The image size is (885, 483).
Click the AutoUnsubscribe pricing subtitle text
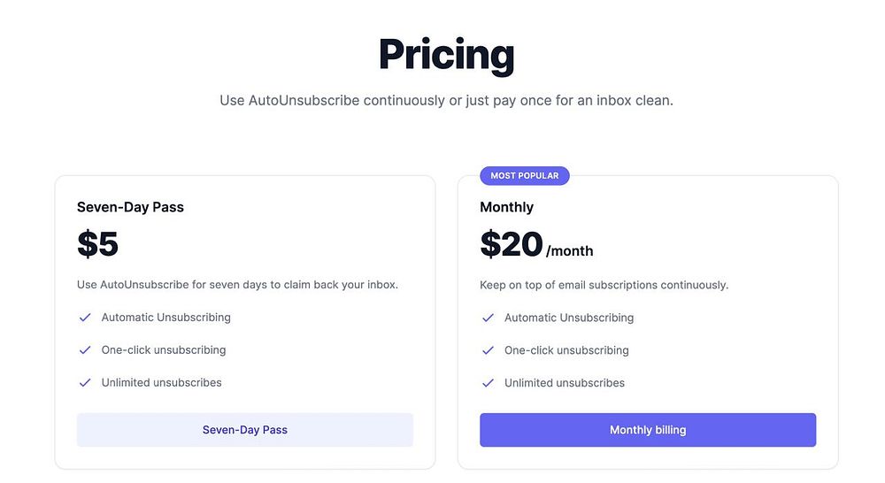click(446, 101)
